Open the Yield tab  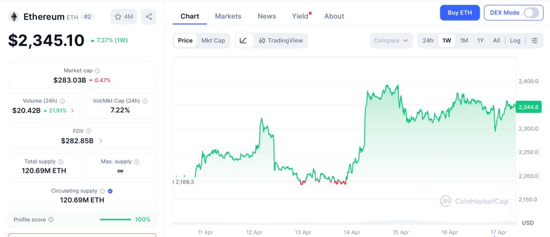coord(300,16)
